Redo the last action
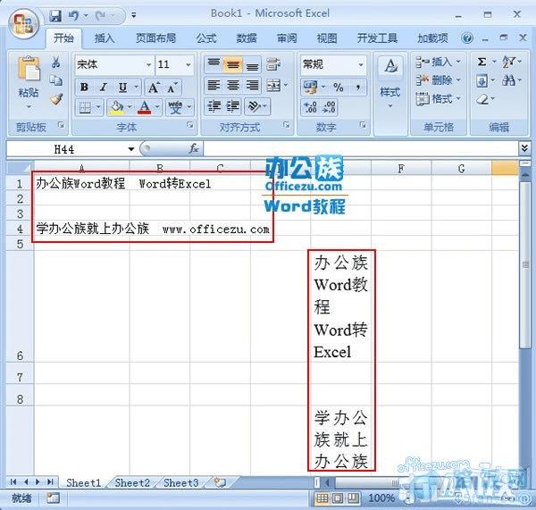Screen dimensions: 536x510 (x=100, y=15)
